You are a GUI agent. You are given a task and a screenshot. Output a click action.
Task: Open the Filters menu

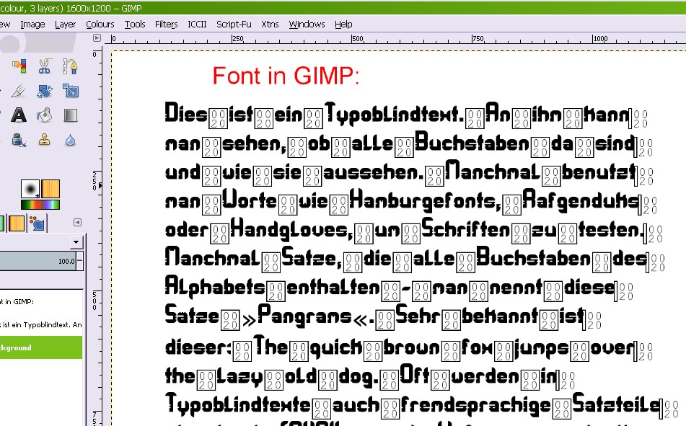click(x=166, y=25)
